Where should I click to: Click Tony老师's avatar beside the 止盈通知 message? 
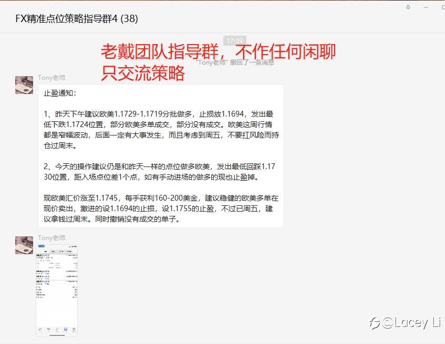tap(24, 85)
